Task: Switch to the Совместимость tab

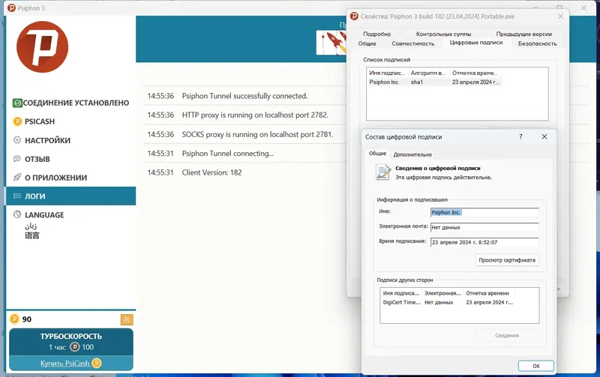Action: pyautogui.click(x=413, y=43)
